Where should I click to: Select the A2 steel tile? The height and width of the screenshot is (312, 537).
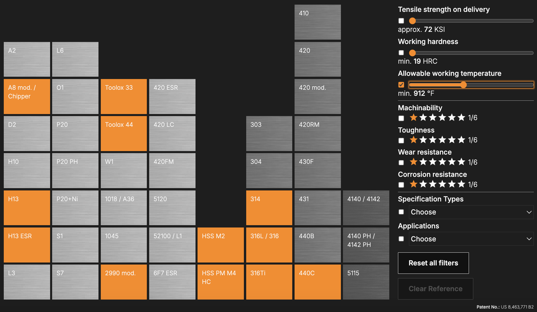point(27,59)
